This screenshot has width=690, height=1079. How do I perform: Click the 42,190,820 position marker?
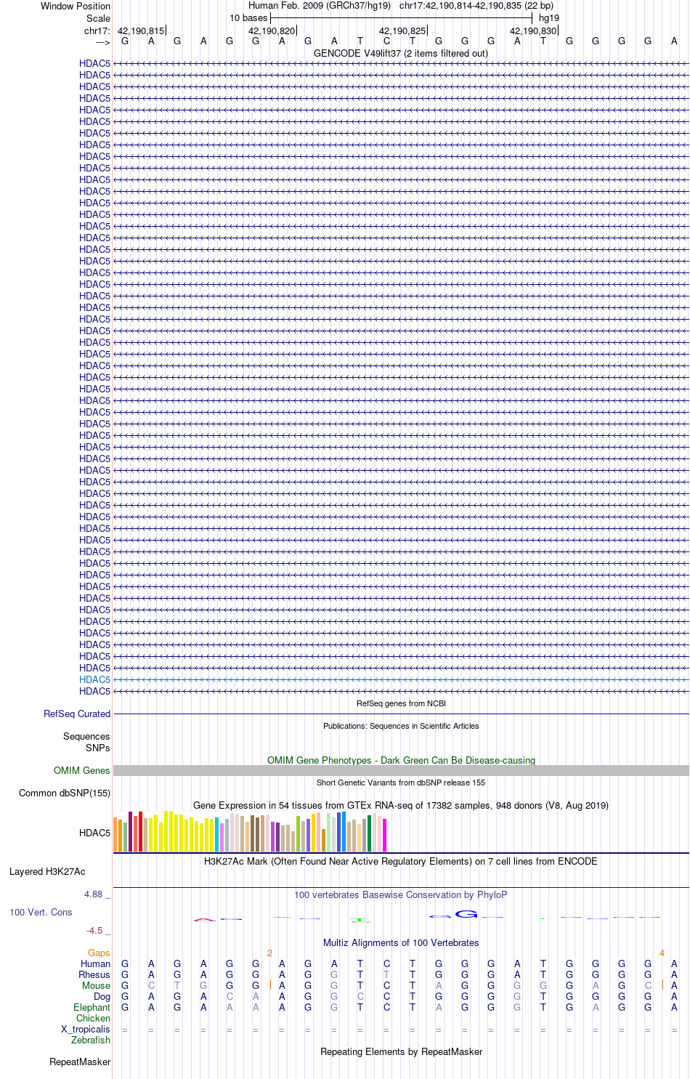pos(272,31)
